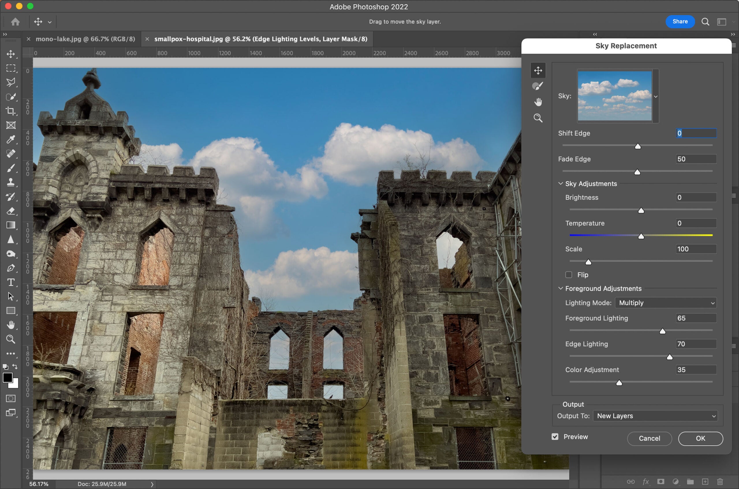Screen dimensions: 739x489
Task: Select the Polygonal Lasso tool
Action: [11, 82]
